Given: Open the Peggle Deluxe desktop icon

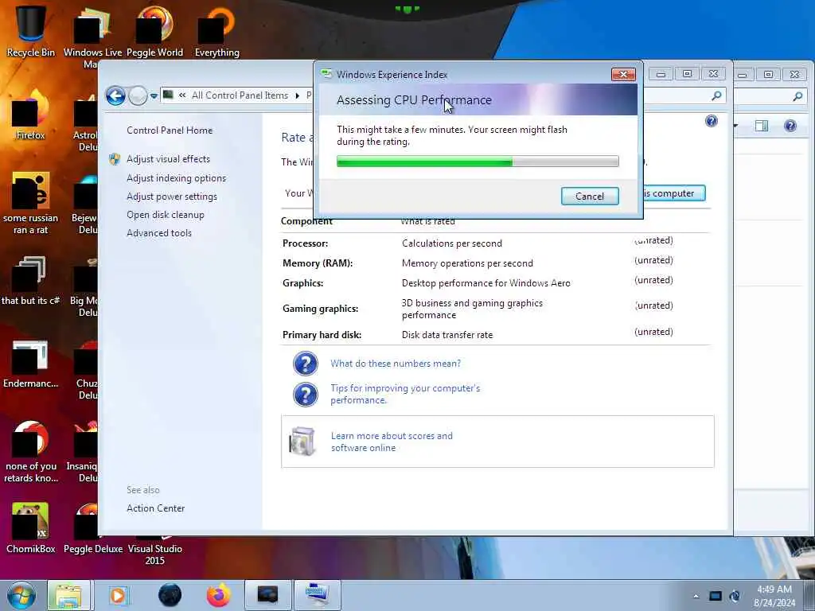Looking at the screenshot, I should 93,527.
